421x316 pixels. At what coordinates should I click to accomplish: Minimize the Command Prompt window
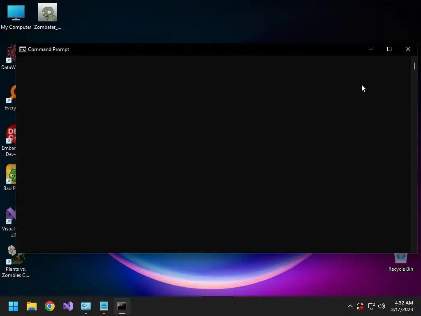[x=371, y=49]
